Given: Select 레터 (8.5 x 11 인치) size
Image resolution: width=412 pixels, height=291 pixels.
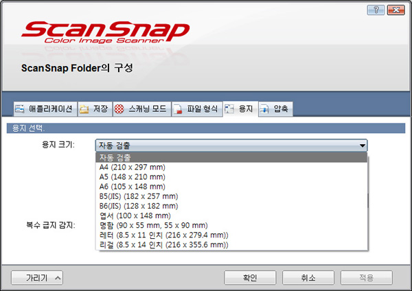Looking at the screenshot, I should point(162,235).
